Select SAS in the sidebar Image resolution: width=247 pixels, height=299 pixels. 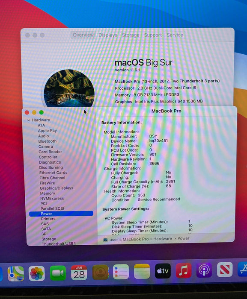click(45, 224)
